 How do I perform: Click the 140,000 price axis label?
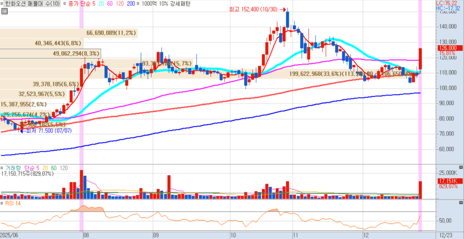449,27
